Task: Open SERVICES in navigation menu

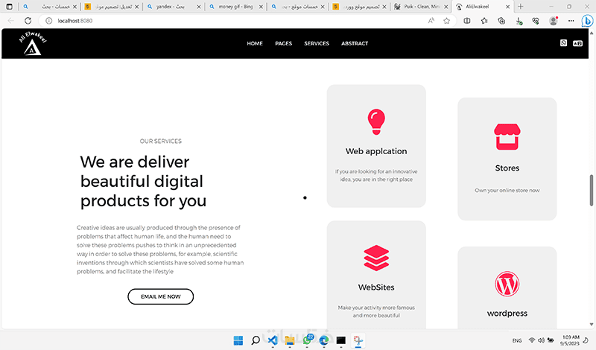Action: tap(317, 43)
